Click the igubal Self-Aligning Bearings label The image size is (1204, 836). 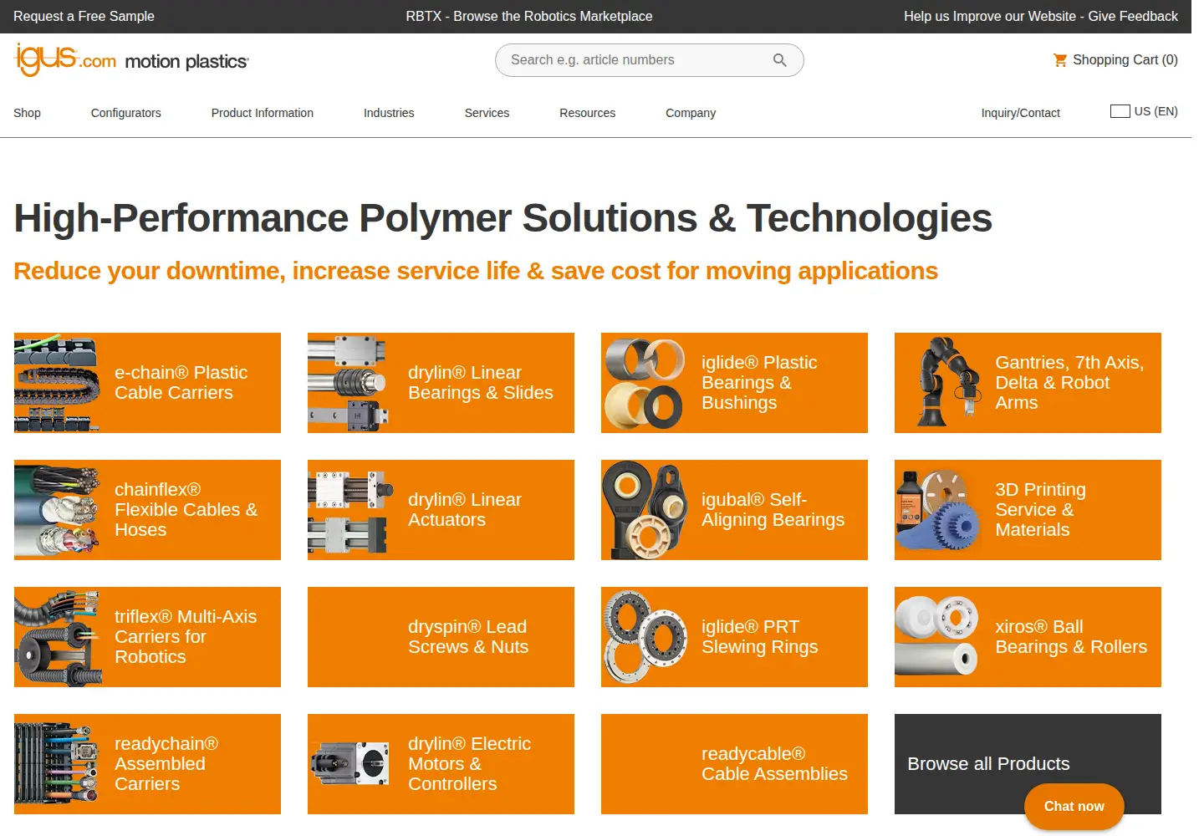click(773, 510)
